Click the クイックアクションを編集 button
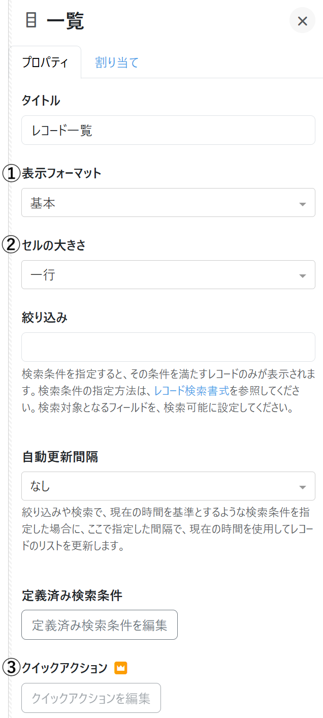 [91, 698]
